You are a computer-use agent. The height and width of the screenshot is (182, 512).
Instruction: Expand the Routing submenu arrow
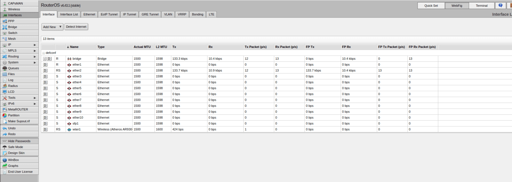(x=35, y=57)
